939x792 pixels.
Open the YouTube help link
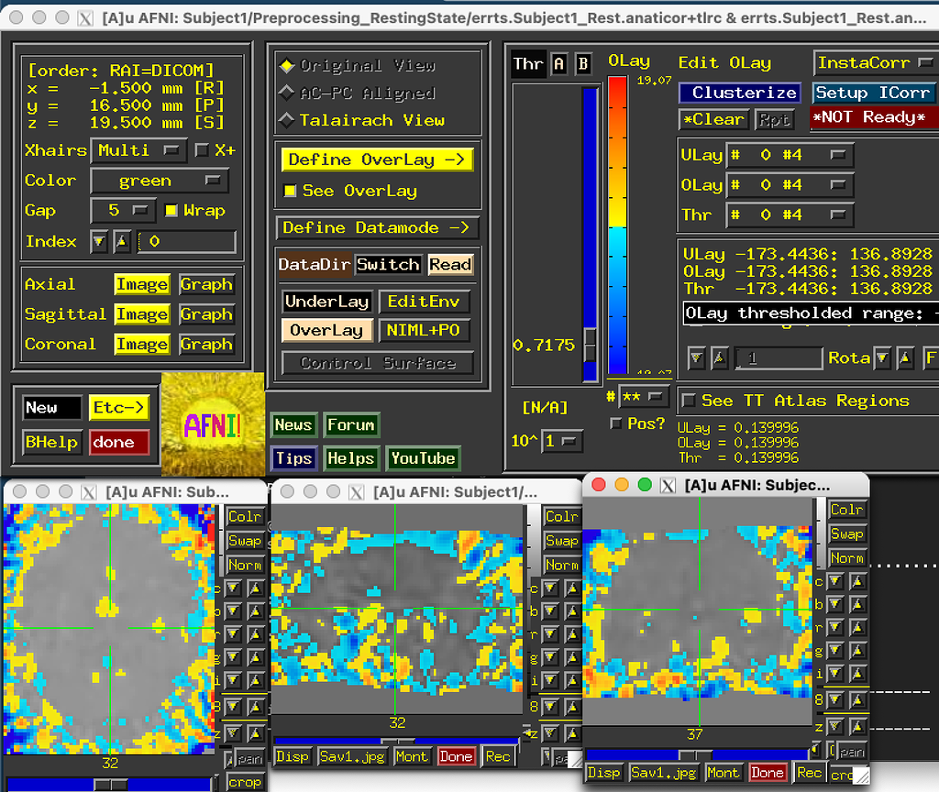423,458
